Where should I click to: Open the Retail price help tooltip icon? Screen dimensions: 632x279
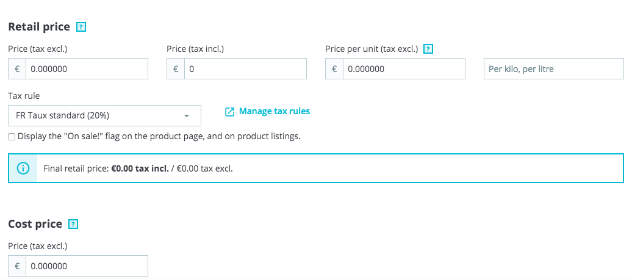click(x=81, y=27)
